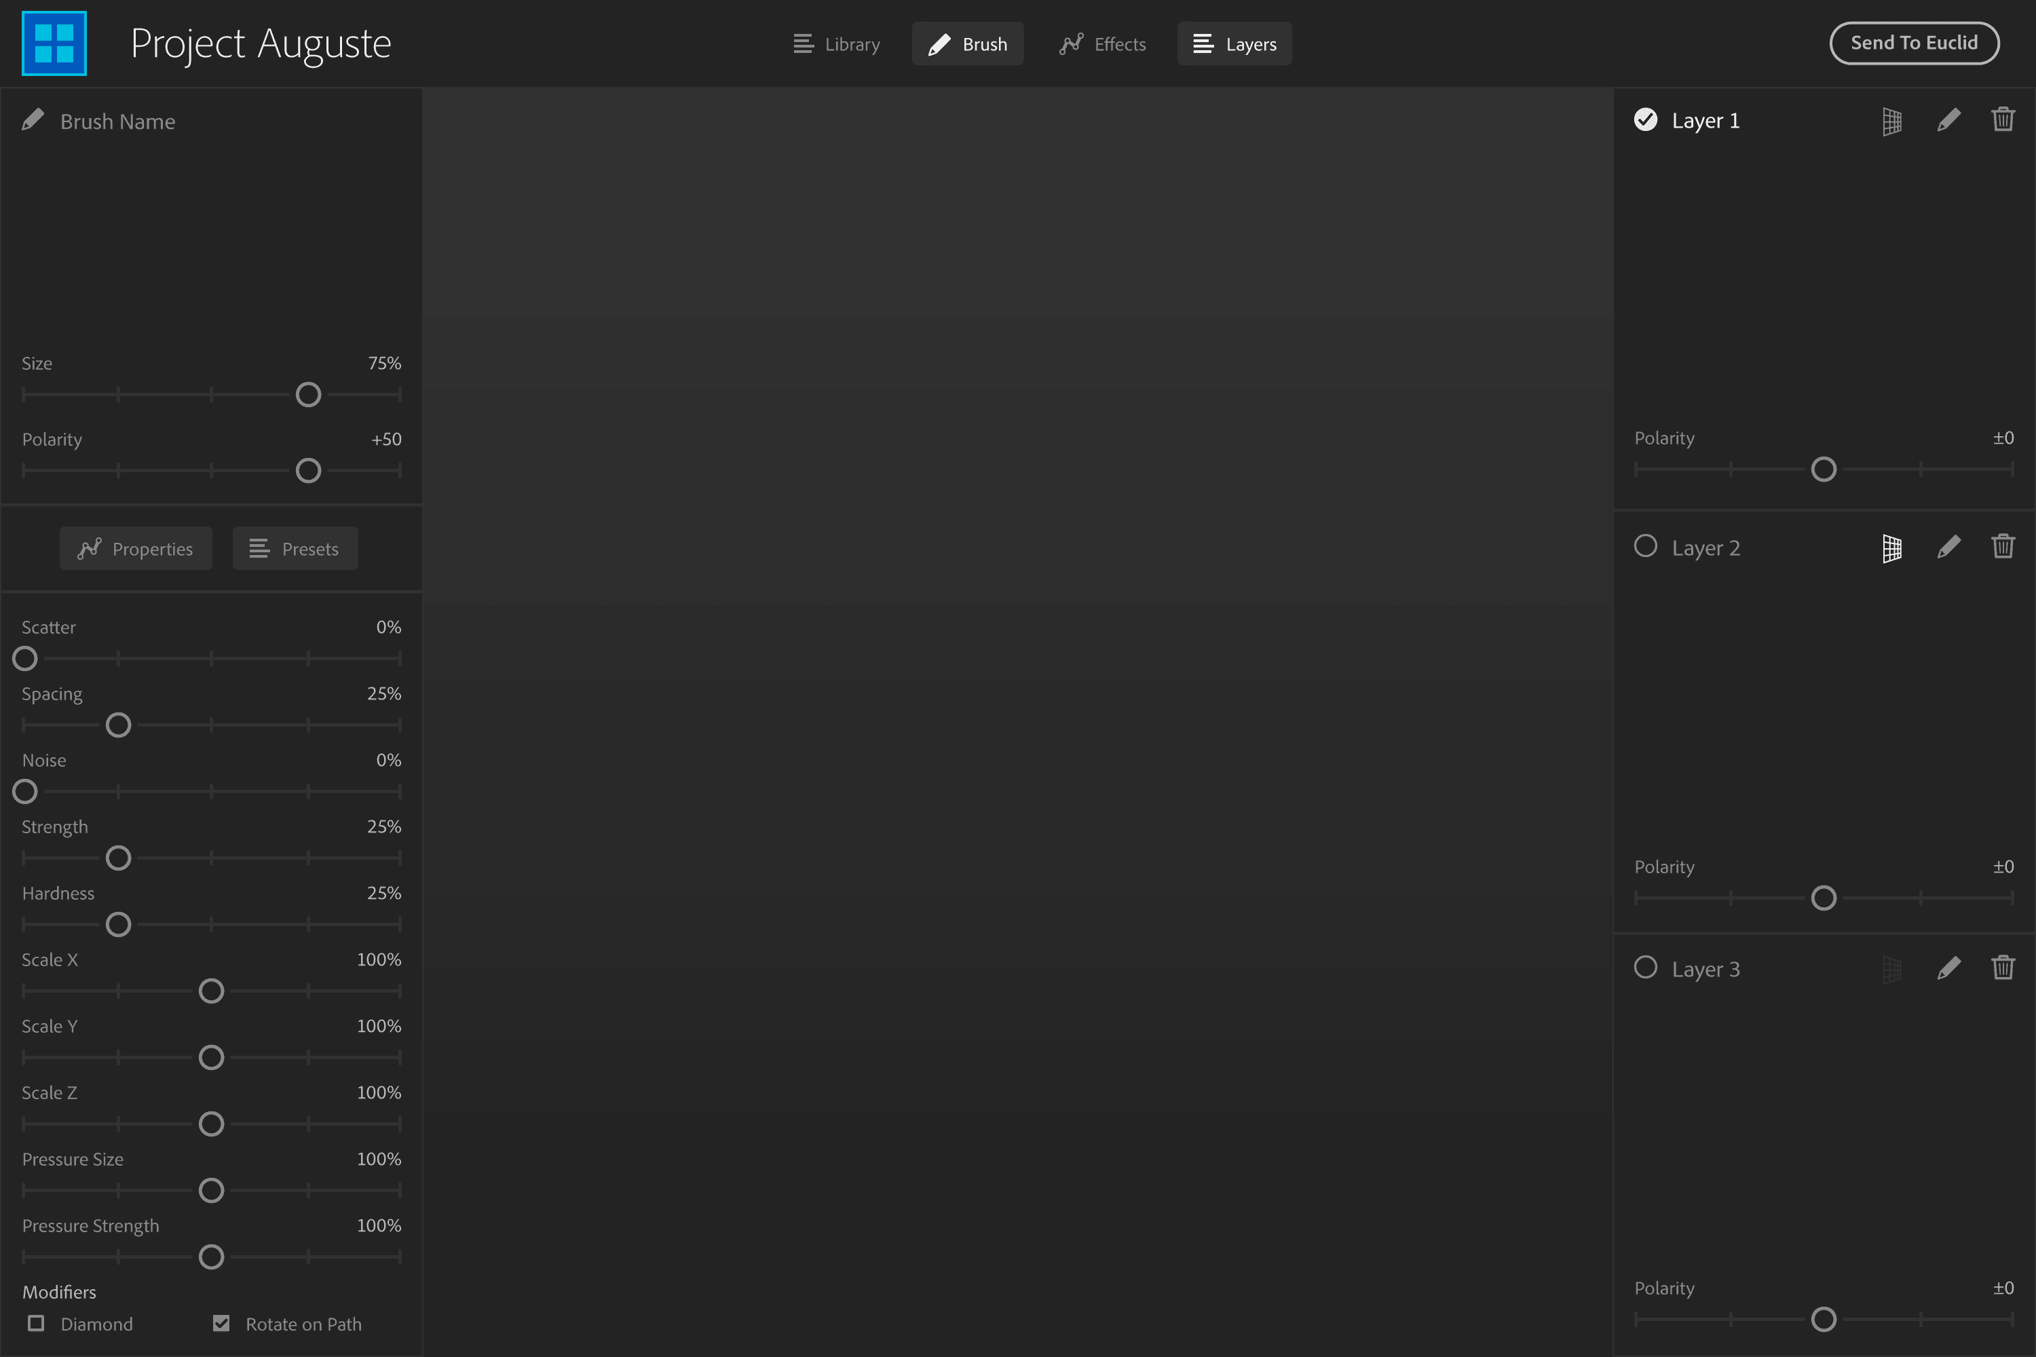Uncheck Rotate on Path modifier
Viewport: 2036px width, 1357px height.
[x=222, y=1323]
